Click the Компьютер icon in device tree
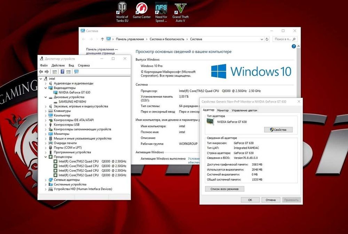The width and height of the screenshot is (348, 234). click(x=50, y=115)
